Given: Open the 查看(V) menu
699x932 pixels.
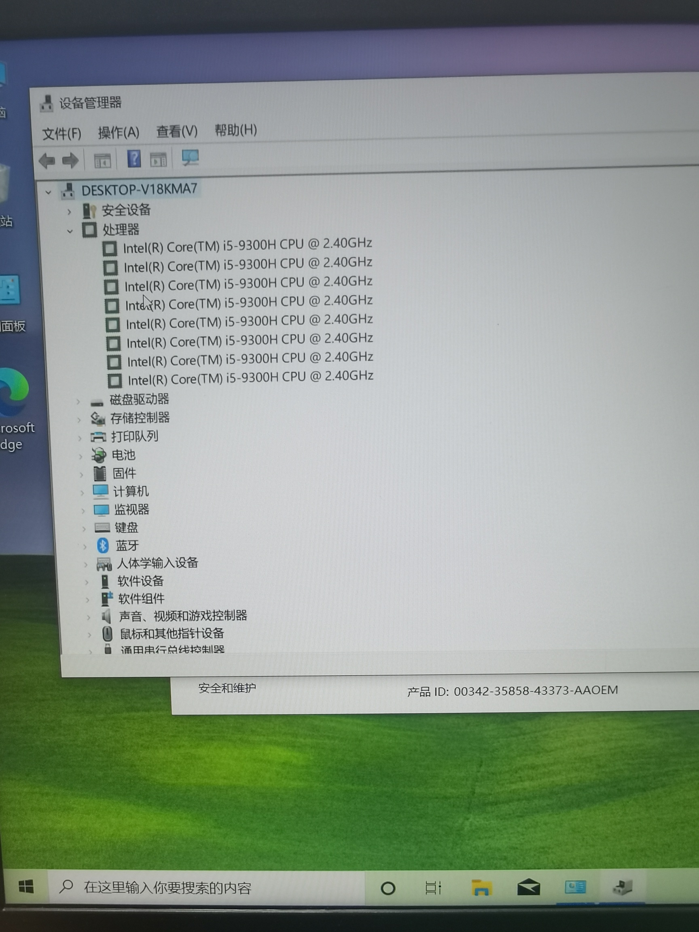Looking at the screenshot, I should tap(177, 131).
